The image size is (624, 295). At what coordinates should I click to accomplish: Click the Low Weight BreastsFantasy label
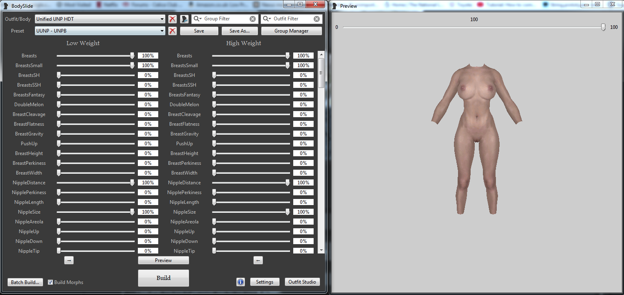(x=29, y=95)
